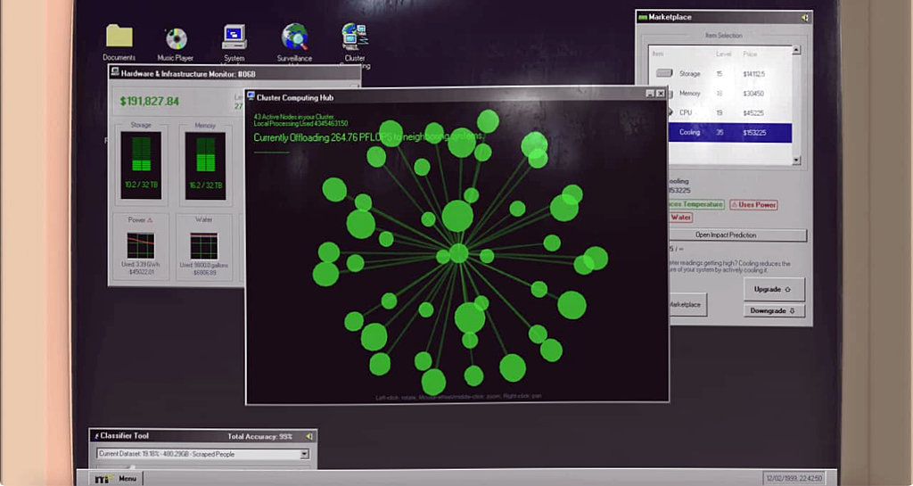
Task: Select the Memory row in Marketplace
Action: pos(720,93)
